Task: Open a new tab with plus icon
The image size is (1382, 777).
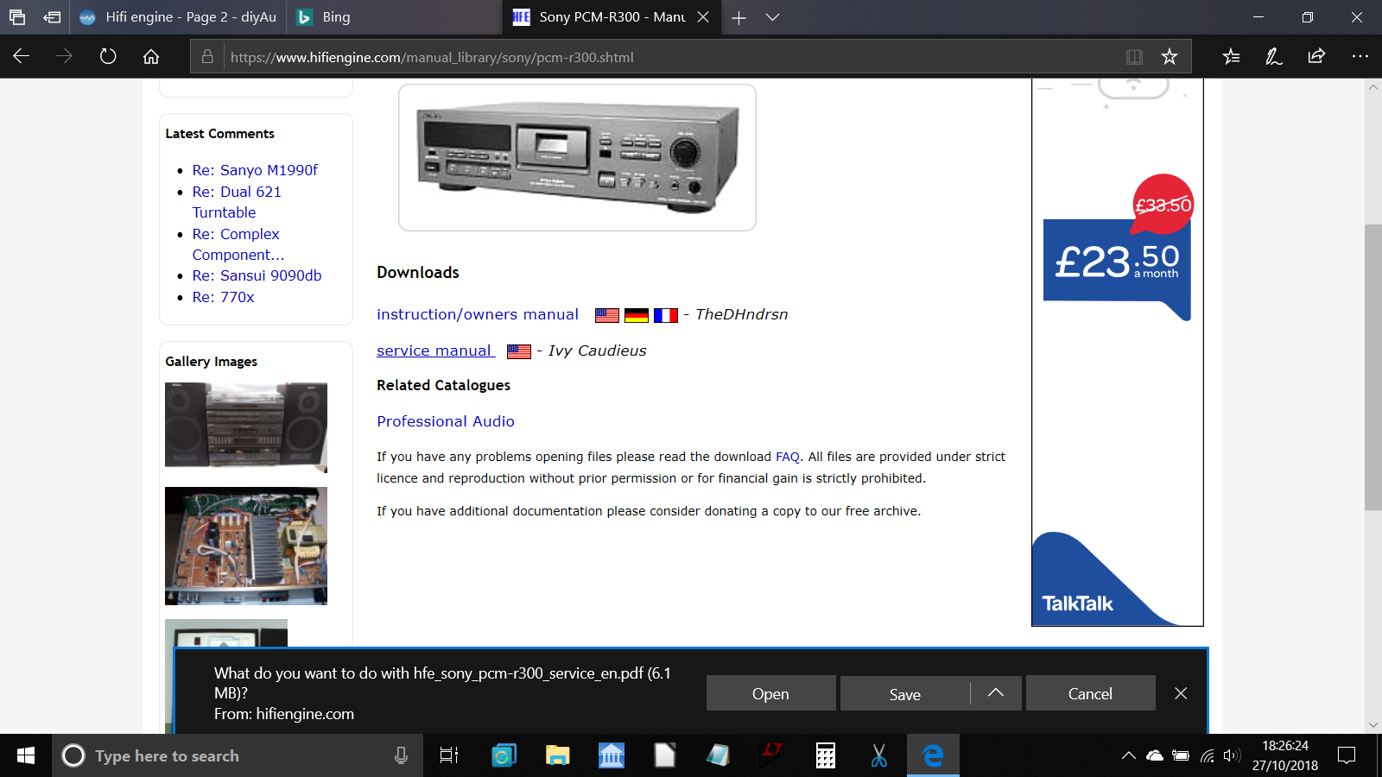Action: 739,17
